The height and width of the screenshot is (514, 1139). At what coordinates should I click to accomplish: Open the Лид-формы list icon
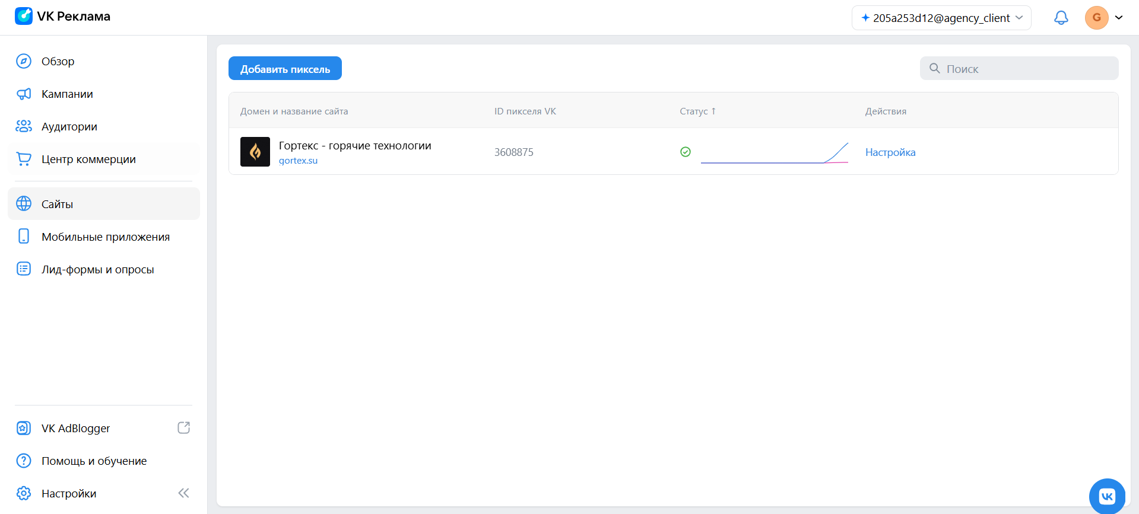point(24,269)
